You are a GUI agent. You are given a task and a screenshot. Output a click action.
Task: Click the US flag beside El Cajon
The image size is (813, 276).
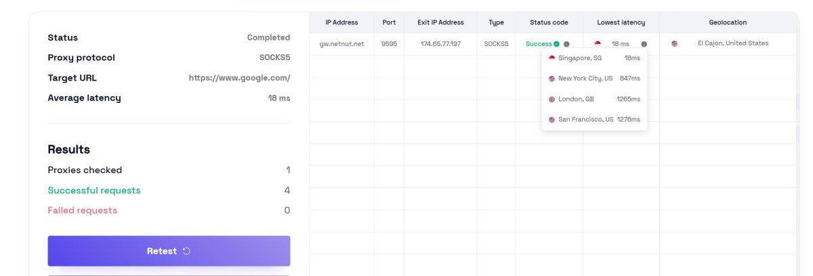[674, 44]
